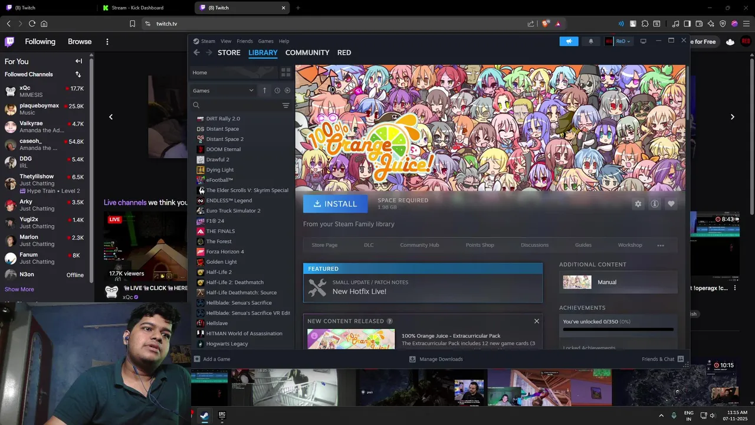Image resolution: width=755 pixels, height=425 pixels.
Task: Switch to the STORE tab
Action: [229, 53]
